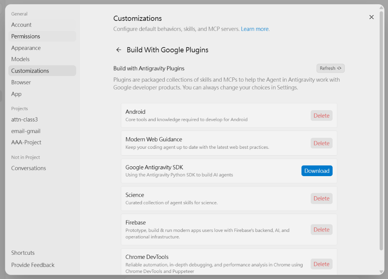Open the App settings section
388x279 pixels.
click(42, 94)
